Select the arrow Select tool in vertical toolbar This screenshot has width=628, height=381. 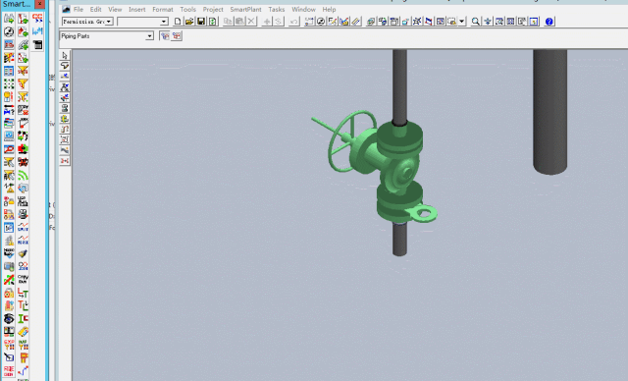coord(65,55)
